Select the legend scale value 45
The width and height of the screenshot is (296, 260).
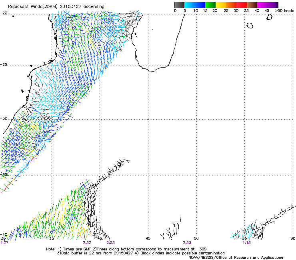(x=267, y=11)
